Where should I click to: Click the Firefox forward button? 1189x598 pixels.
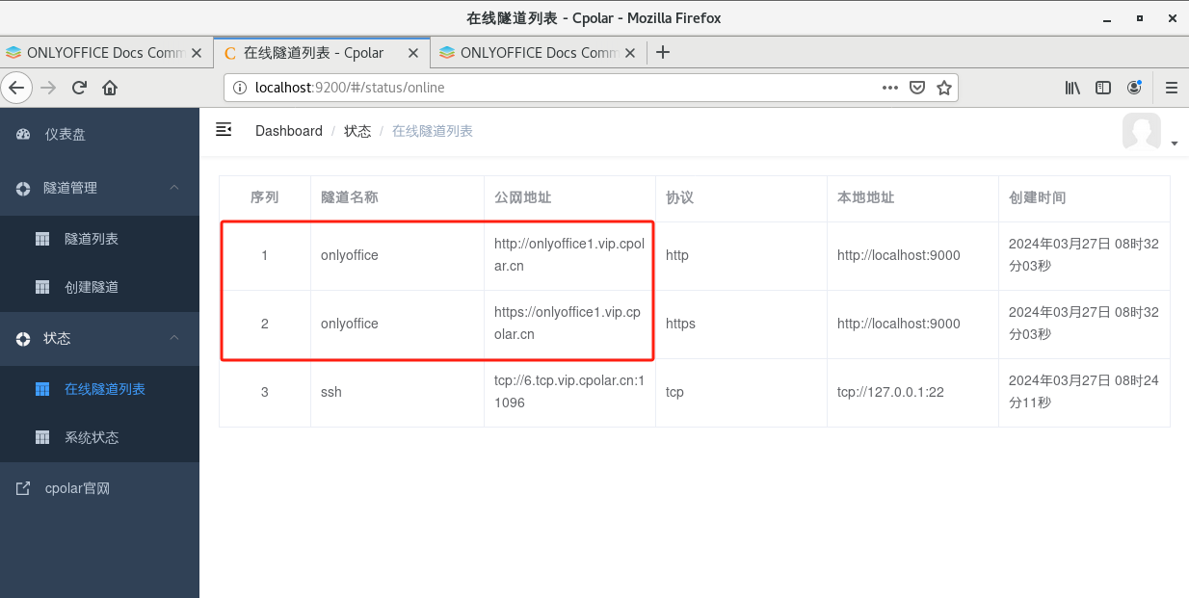coord(48,88)
